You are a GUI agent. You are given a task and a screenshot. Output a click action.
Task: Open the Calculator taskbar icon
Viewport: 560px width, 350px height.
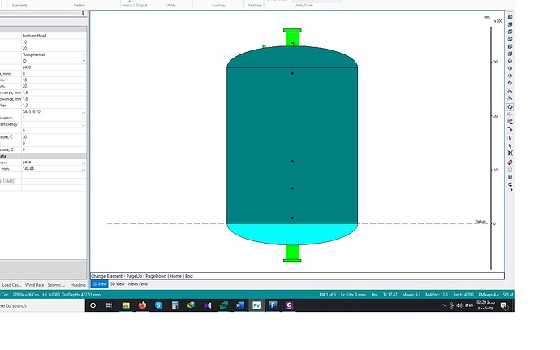click(174, 305)
